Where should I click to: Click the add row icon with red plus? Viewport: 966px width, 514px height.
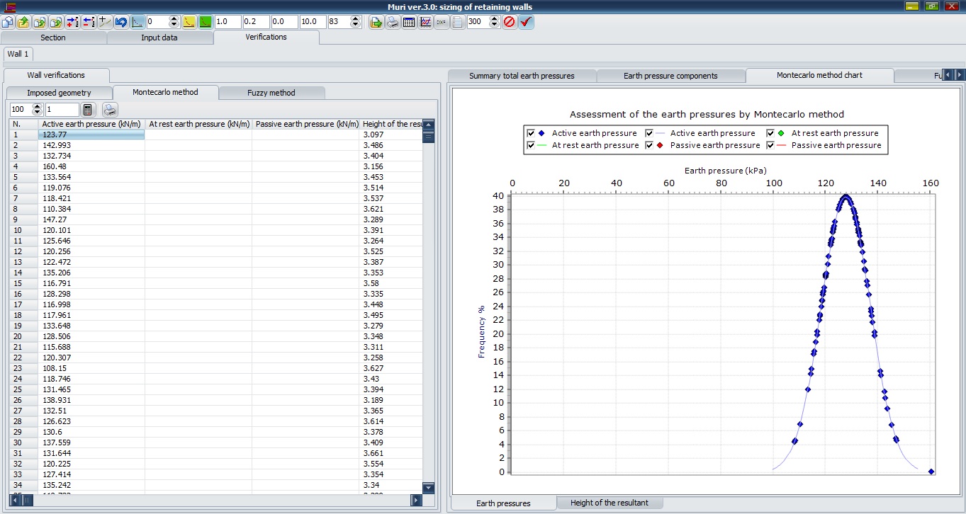72,22
